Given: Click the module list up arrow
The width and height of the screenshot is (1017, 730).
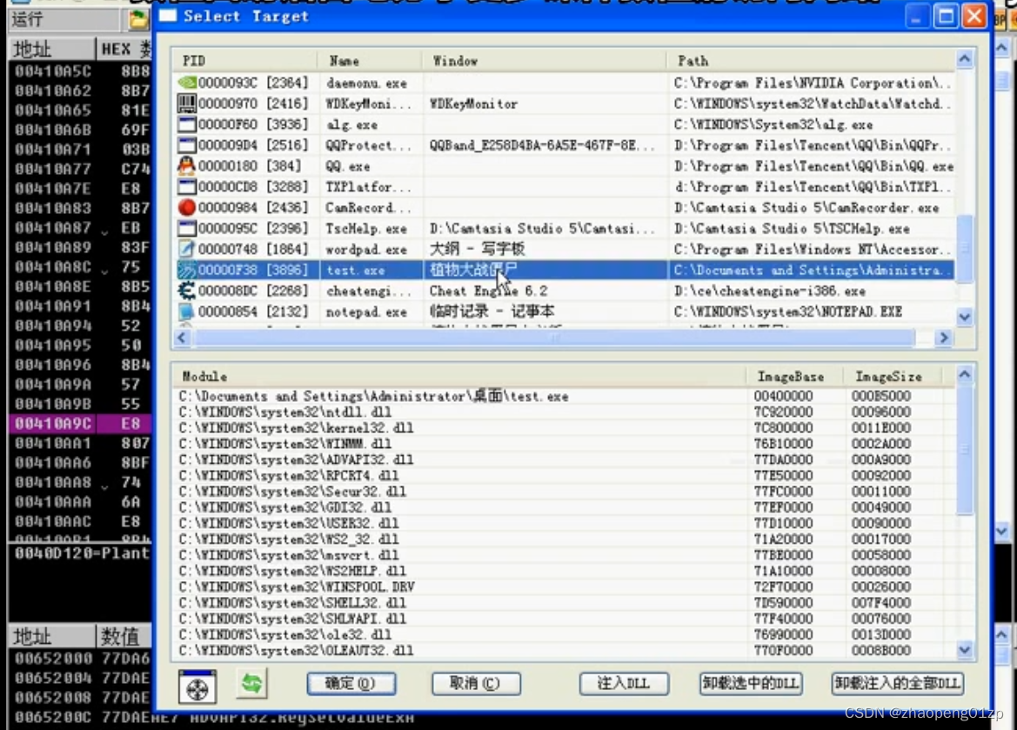Looking at the screenshot, I should pos(965,375).
